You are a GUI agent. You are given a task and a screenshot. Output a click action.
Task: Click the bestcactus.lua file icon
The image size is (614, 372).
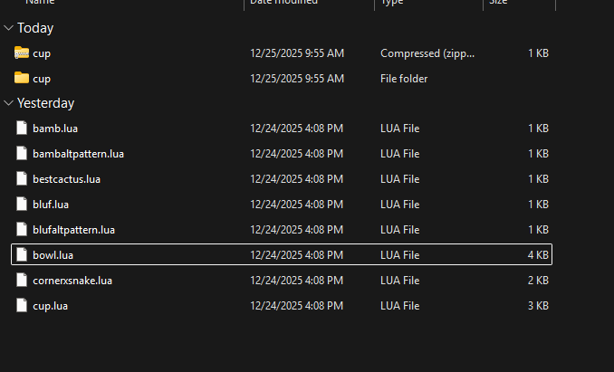(22, 179)
